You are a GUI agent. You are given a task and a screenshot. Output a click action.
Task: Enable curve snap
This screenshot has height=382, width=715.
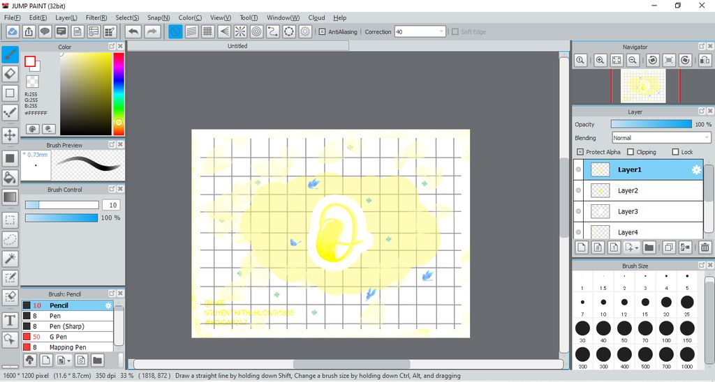pos(273,31)
